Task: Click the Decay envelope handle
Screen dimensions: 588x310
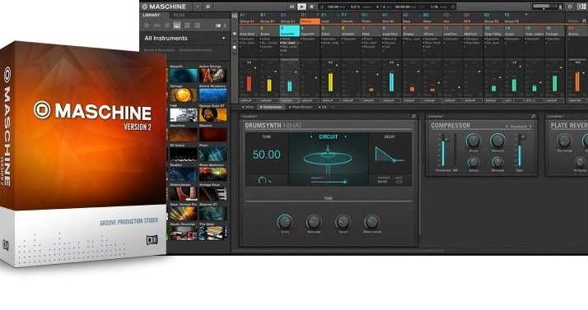Action: (x=394, y=160)
